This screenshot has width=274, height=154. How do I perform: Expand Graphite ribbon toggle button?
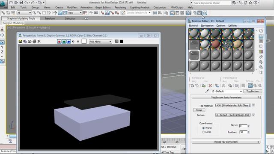point(86,18)
